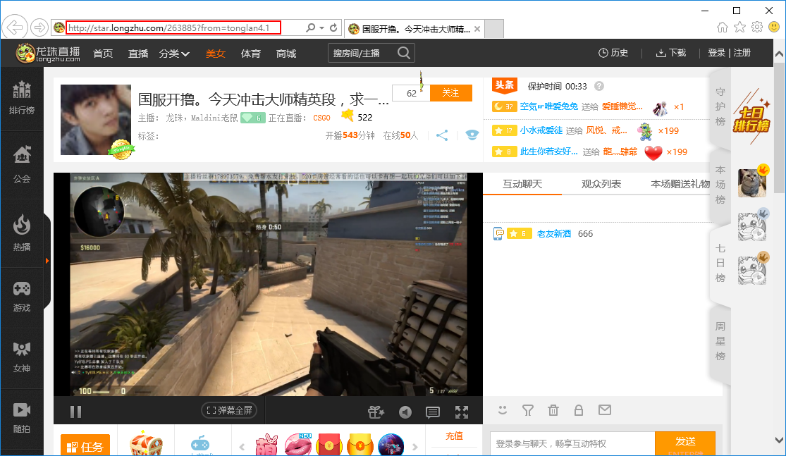Open 直播 in the navigation bar
This screenshot has height=456, width=786.
(x=138, y=54)
